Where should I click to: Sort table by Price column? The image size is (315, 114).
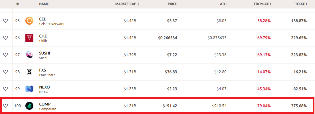pyautogui.click(x=172, y=4)
